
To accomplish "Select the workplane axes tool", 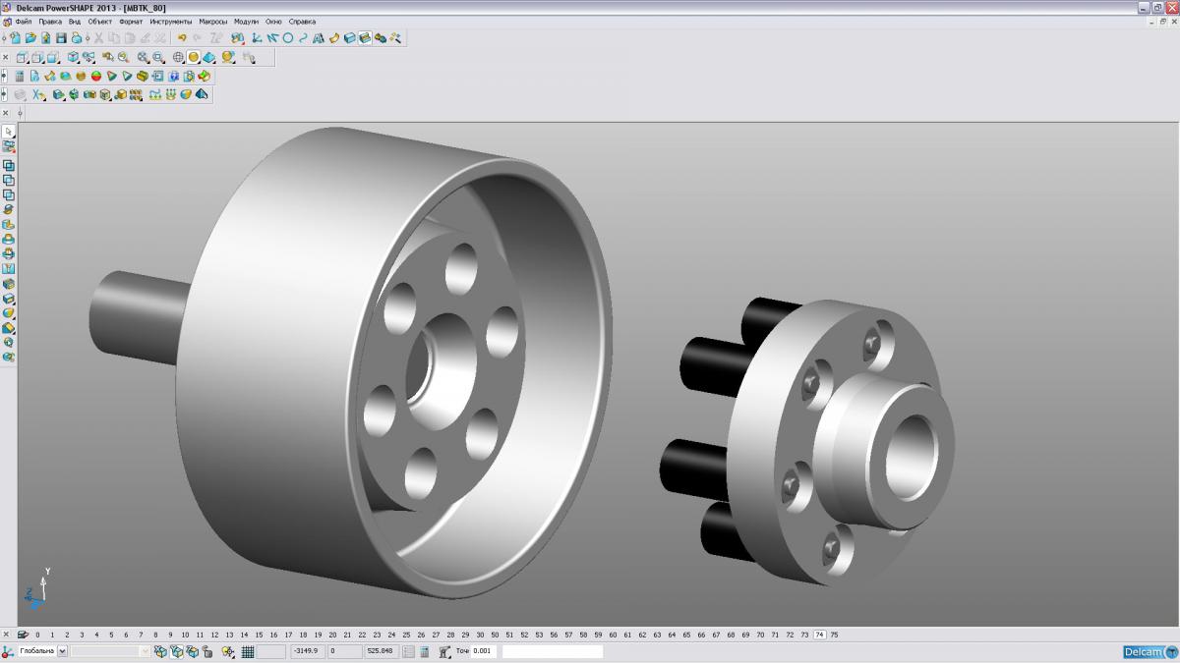I will coord(256,37).
